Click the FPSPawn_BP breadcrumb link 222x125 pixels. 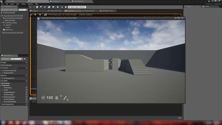55,15
